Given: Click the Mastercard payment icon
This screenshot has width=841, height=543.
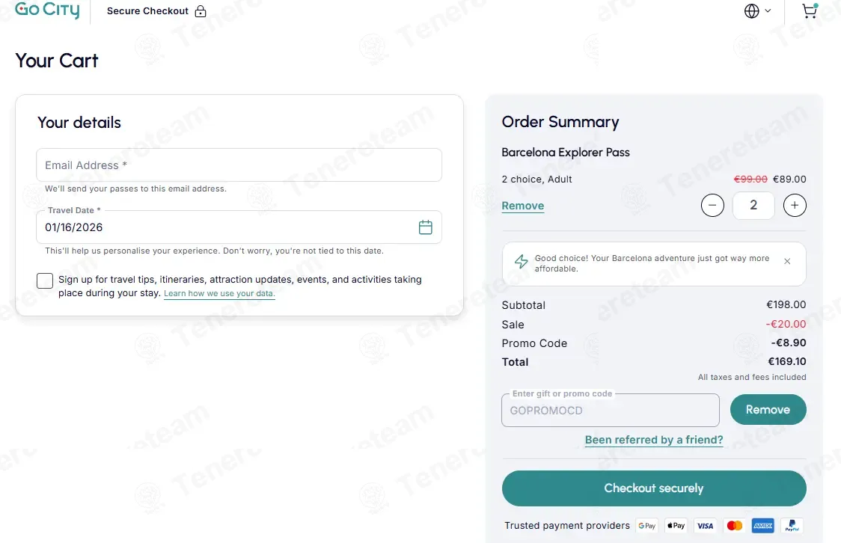Looking at the screenshot, I should [734, 526].
